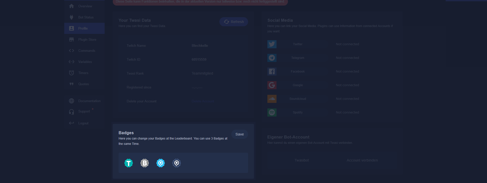Click the Facebook icon
Screen dimensions: 487x183
pyautogui.click(x=272, y=72)
